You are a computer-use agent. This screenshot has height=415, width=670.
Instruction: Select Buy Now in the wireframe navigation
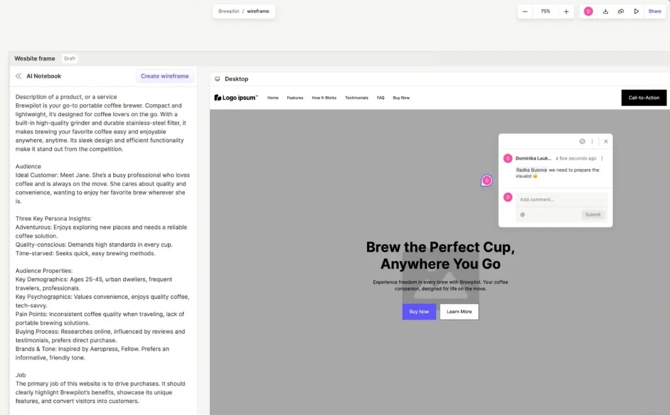coord(401,98)
